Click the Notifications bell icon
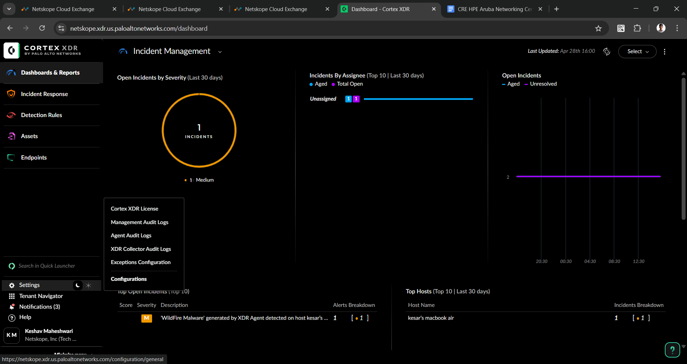This screenshot has height=364, width=687. pyautogui.click(x=12, y=307)
